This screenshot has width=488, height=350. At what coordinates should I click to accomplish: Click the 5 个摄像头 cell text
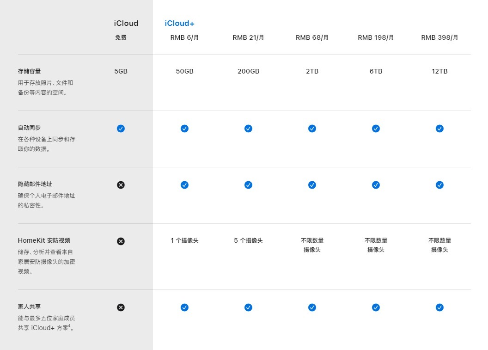pyautogui.click(x=248, y=241)
